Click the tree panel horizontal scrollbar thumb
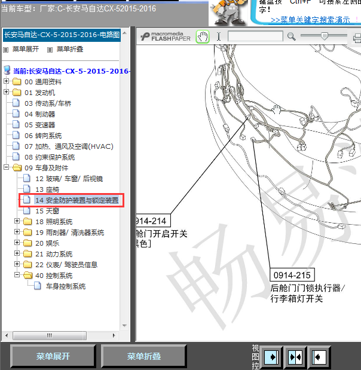This screenshot has height=370, width=361. pyautogui.click(x=50, y=335)
